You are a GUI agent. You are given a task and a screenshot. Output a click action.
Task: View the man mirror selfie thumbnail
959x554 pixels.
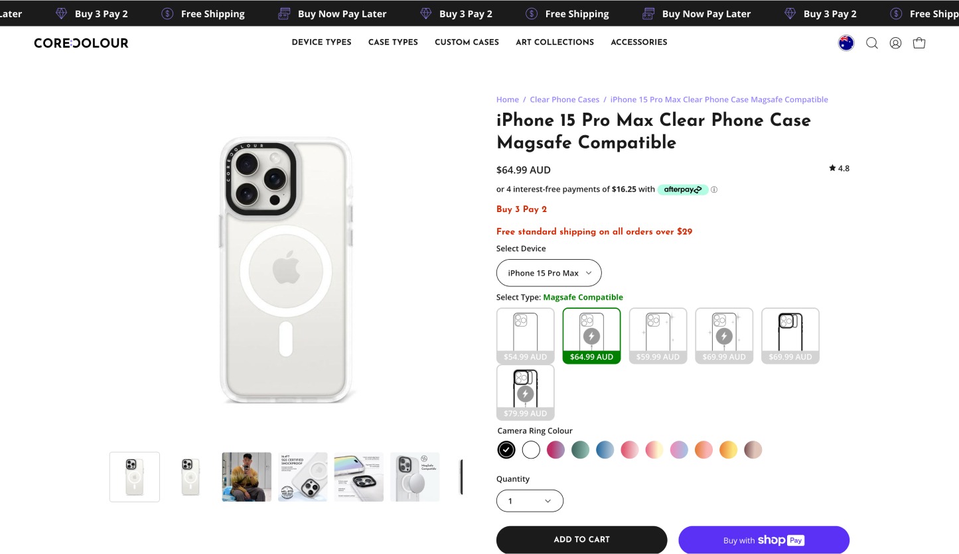point(246,476)
